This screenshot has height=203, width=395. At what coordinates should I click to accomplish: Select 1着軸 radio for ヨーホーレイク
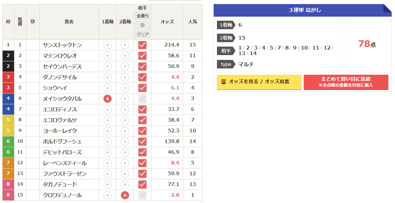[x=108, y=131]
